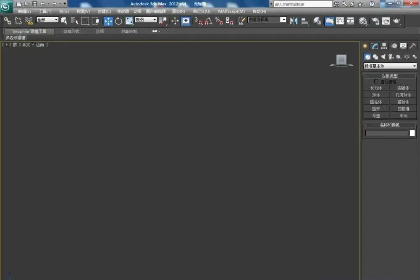Collapse the 对象类型 rollout

[x=390, y=76]
